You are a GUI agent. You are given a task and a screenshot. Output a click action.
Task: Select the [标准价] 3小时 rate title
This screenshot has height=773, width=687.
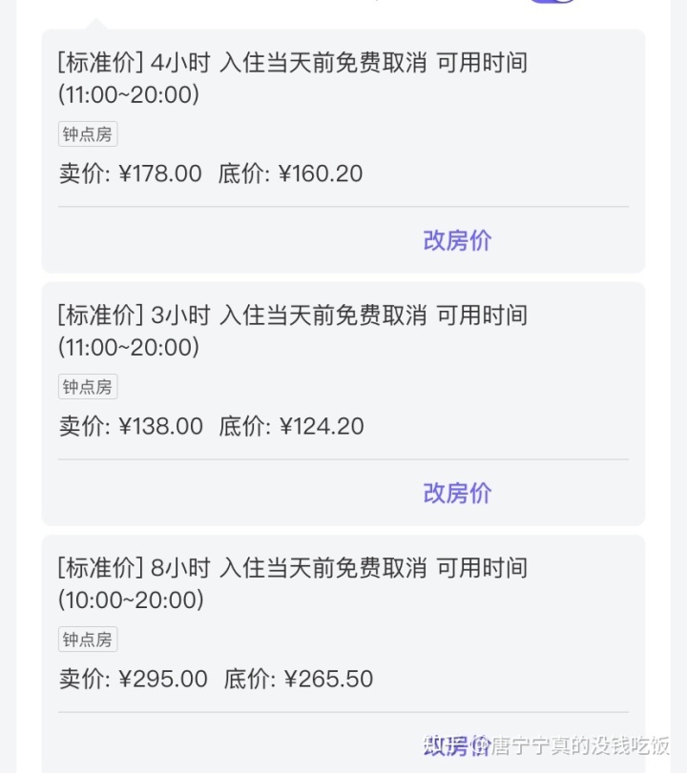293,331
